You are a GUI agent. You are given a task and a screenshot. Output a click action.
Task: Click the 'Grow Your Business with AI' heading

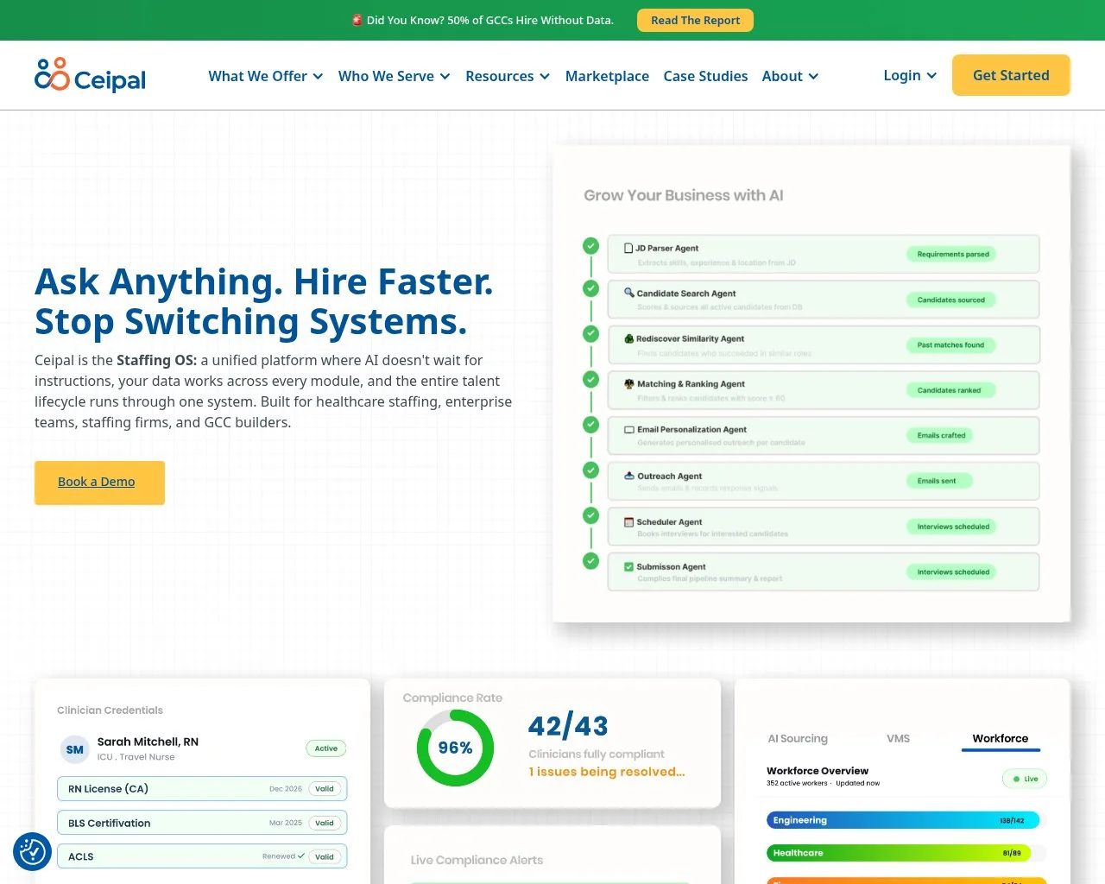[x=684, y=195]
